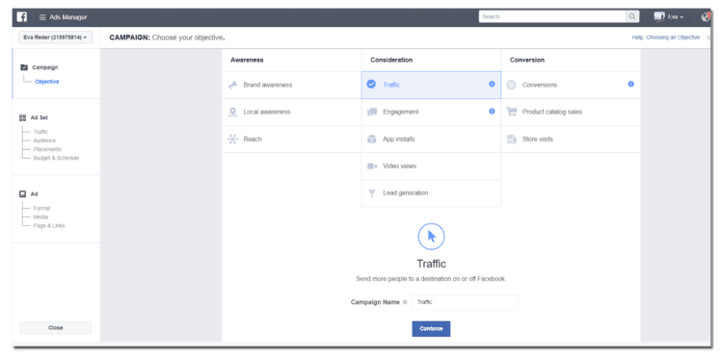Select Objective in the Campaign tree
This screenshot has width=723, height=355.
[47, 82]
